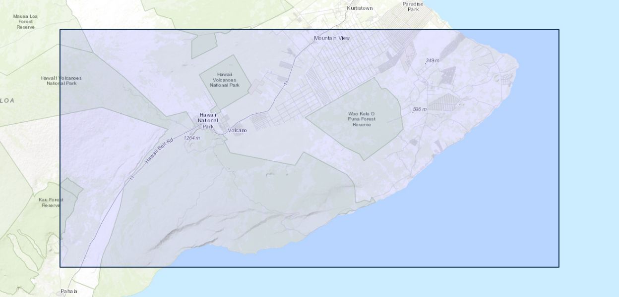Click the Pahala town label
Screen dimensions: 619x297
(x=69, y=291)
